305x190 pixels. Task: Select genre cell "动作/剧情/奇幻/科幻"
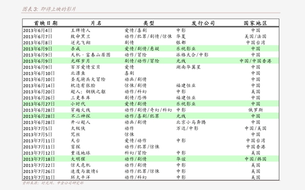click(148, 110)
